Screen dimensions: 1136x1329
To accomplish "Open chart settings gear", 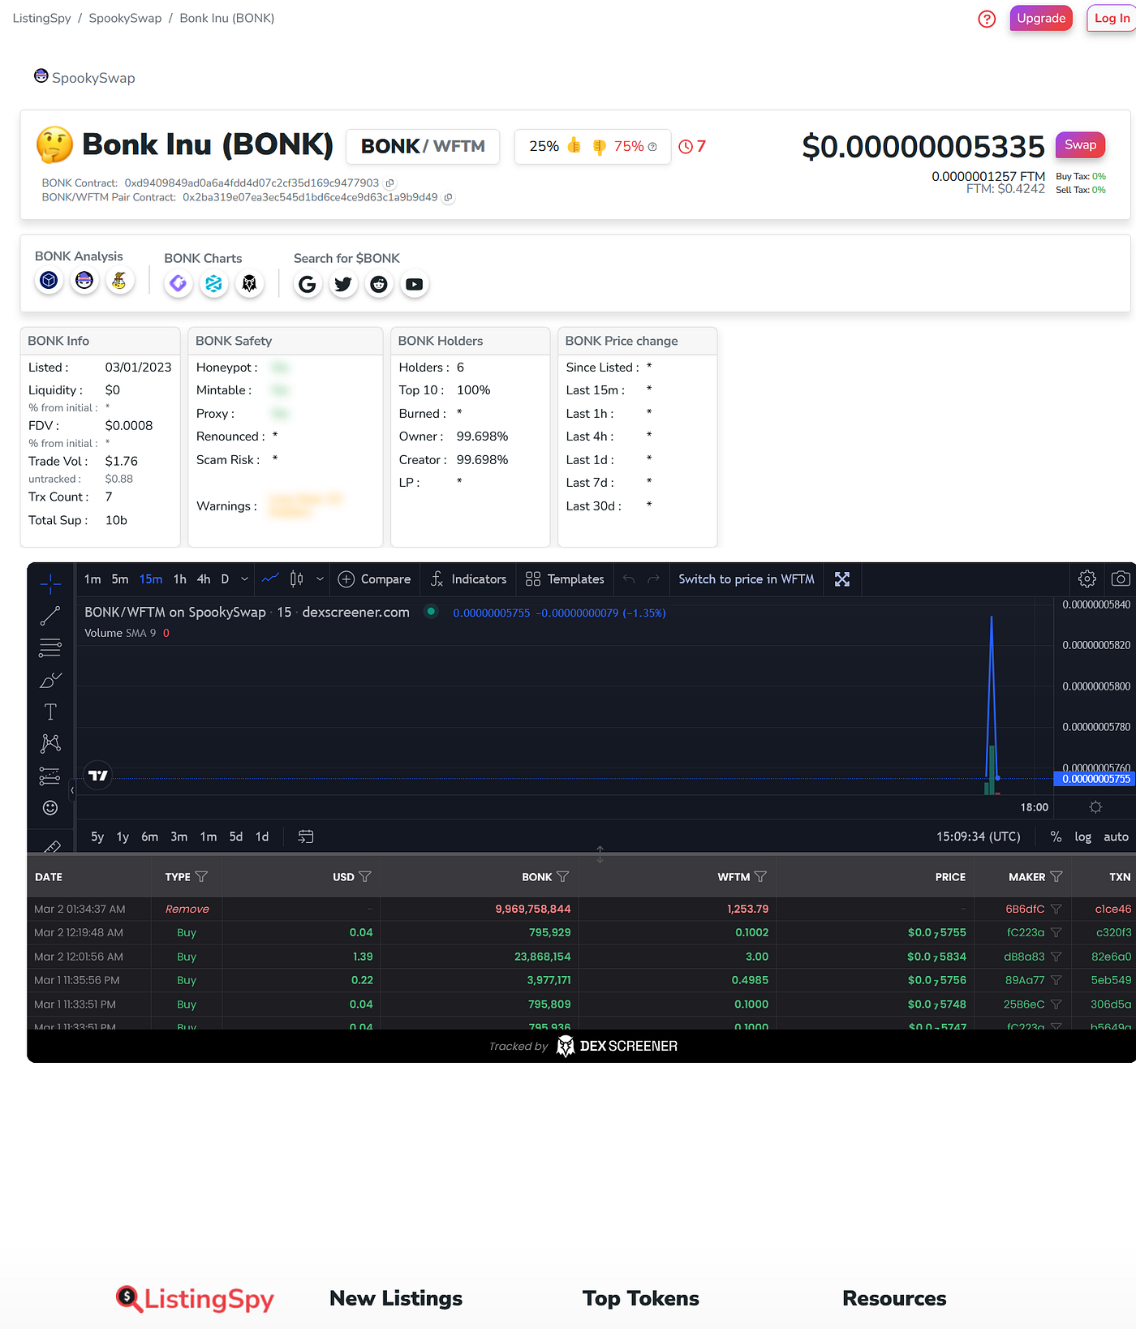I will coord(1087,578).
